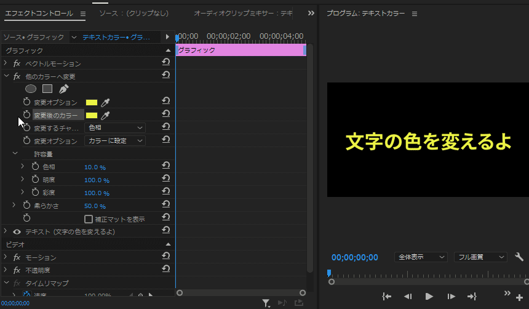The width and height of the screenshot is (529, 309).
Task: Reset the 明度 tolerance parameter
Action: tap(165, 179)
